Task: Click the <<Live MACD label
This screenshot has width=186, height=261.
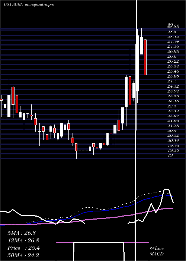Action: 157,251
